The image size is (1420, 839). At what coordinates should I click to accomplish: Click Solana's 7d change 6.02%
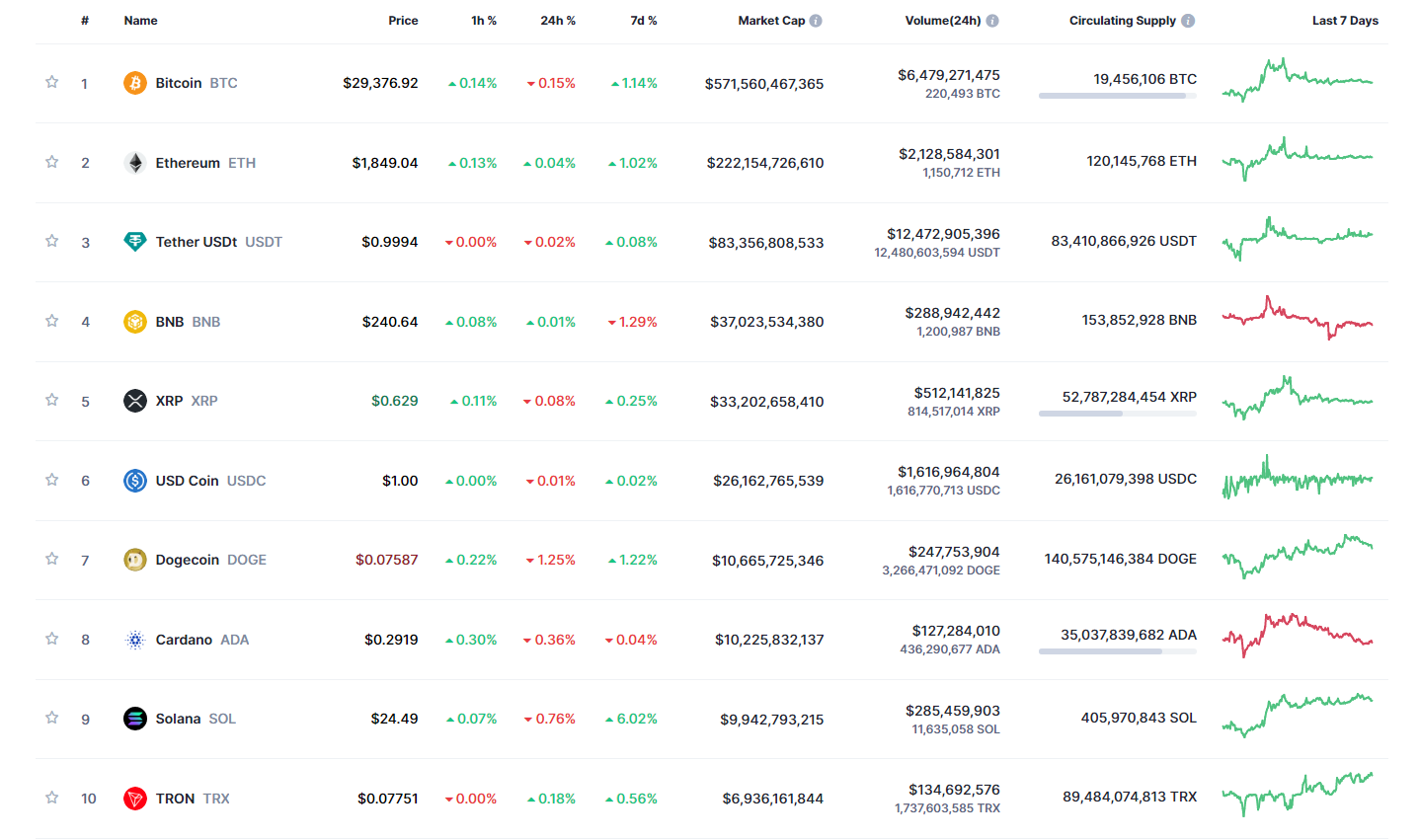click(x=631, y=719)
